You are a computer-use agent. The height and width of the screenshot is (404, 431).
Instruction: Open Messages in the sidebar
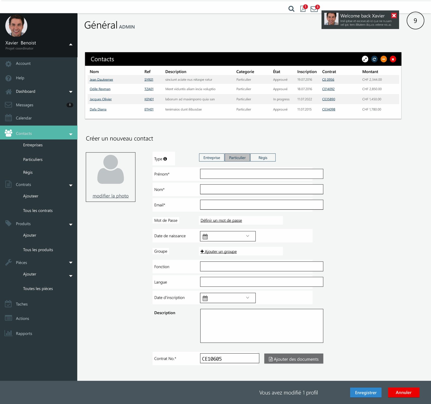click(25, 105)
